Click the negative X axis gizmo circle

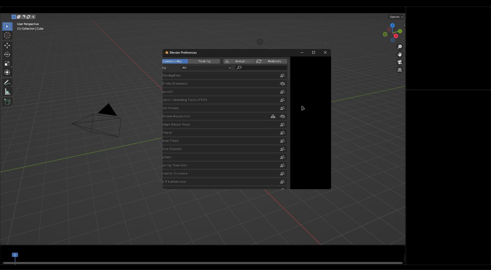389,29
